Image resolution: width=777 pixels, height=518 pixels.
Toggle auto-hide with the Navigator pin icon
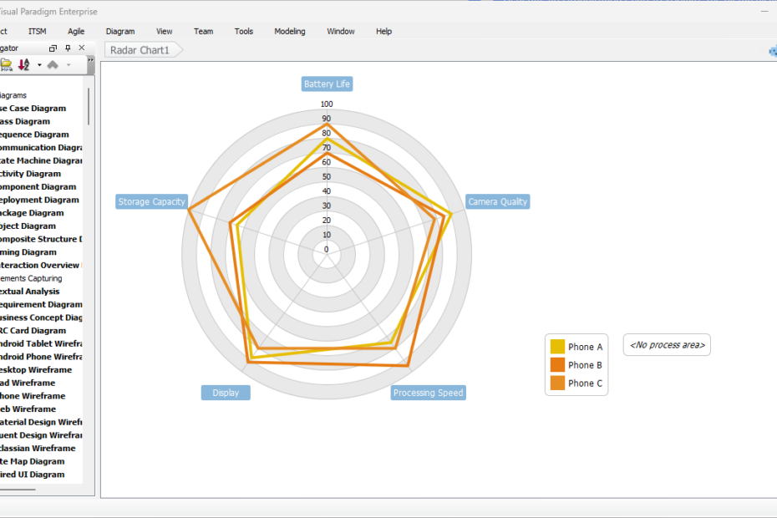coord(68,48)
